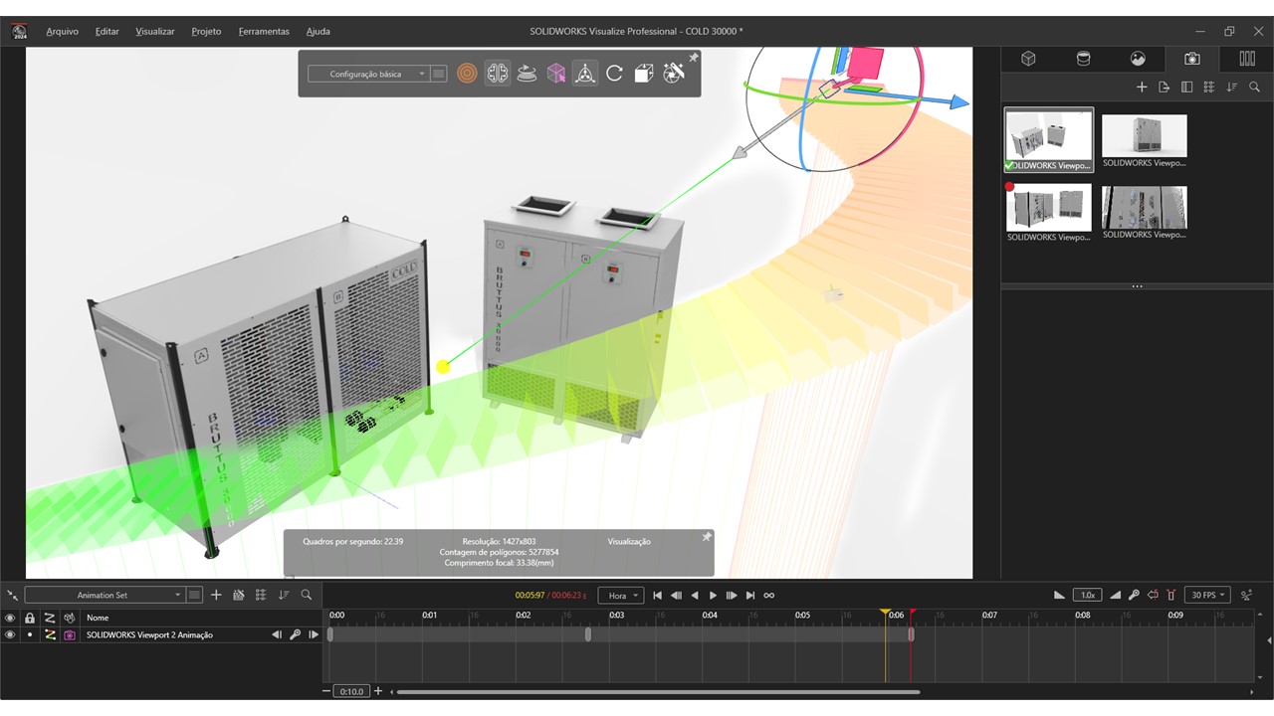Open the 30 FPS dropdown

pos(1207,595)
